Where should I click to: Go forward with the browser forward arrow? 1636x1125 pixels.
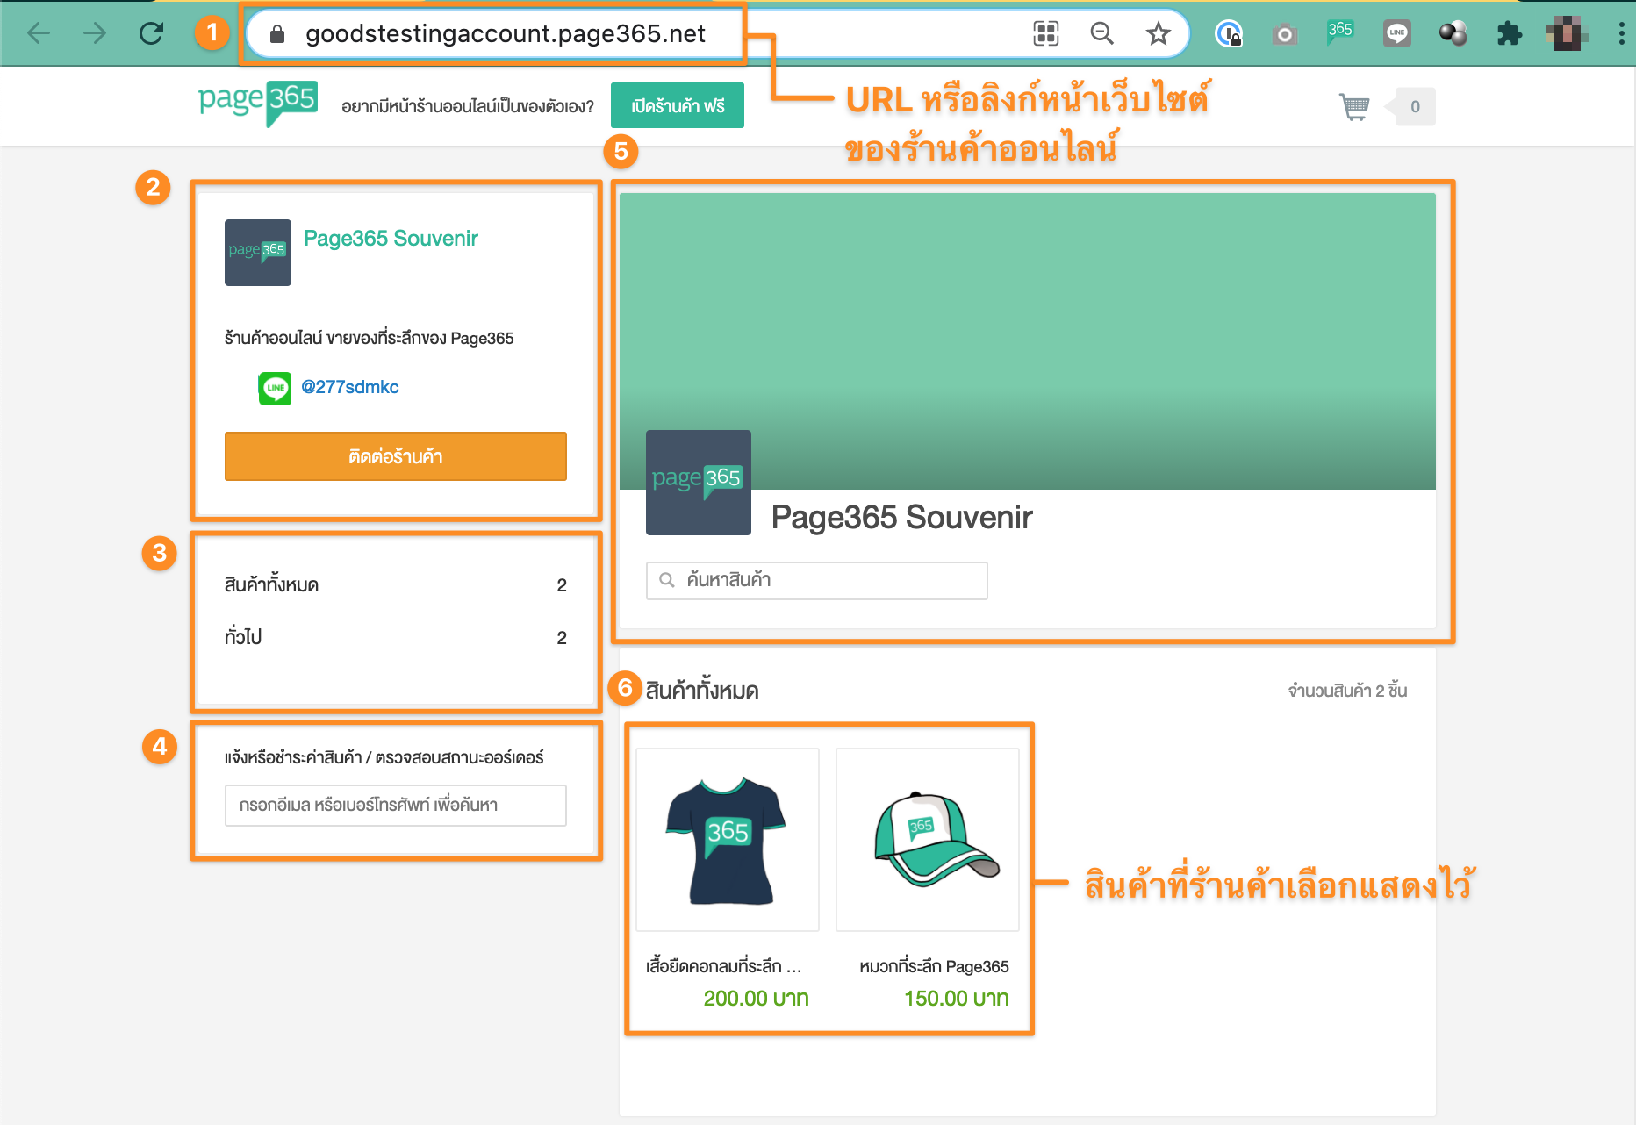click(95, 33)
